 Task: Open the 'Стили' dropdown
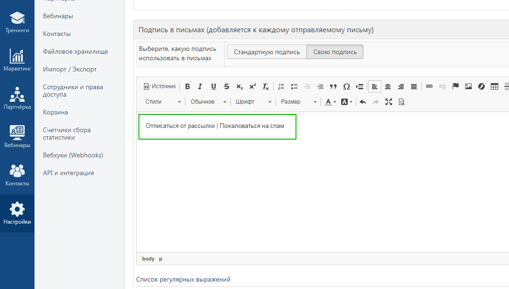pos(163,102)
